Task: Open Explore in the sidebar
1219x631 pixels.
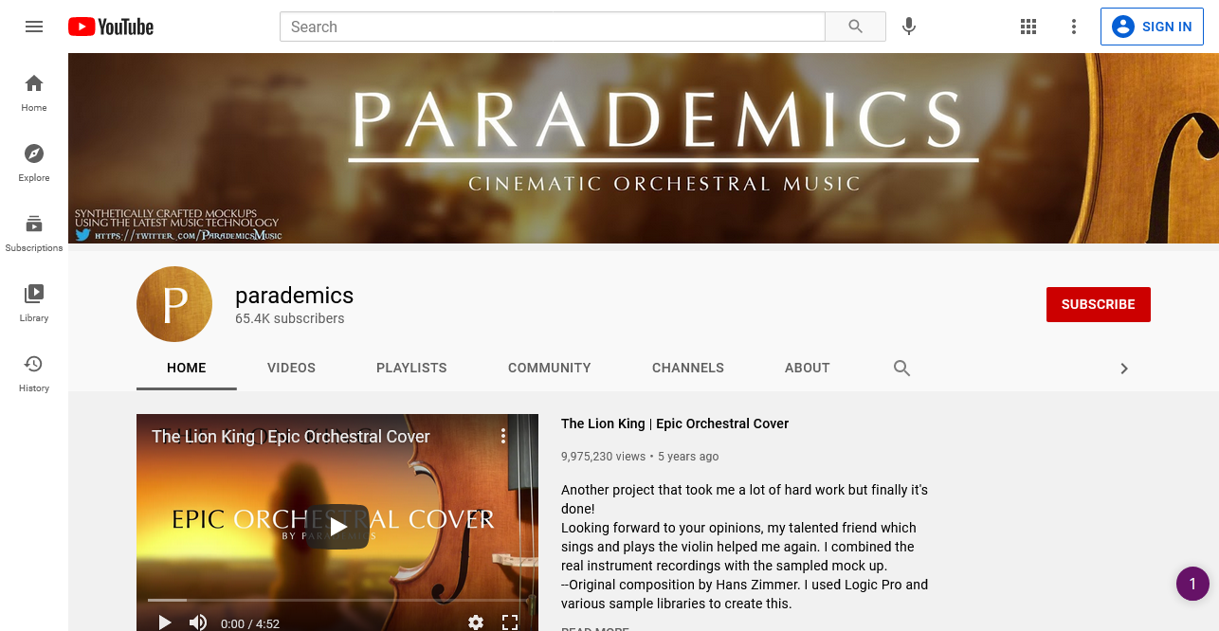Action: click(x=34, y=163)
